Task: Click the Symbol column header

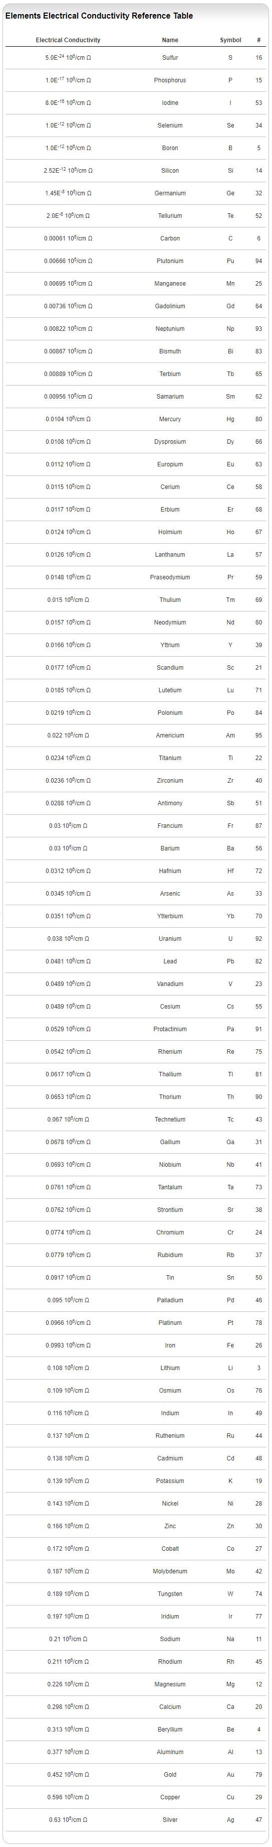Action: point(230,40)
